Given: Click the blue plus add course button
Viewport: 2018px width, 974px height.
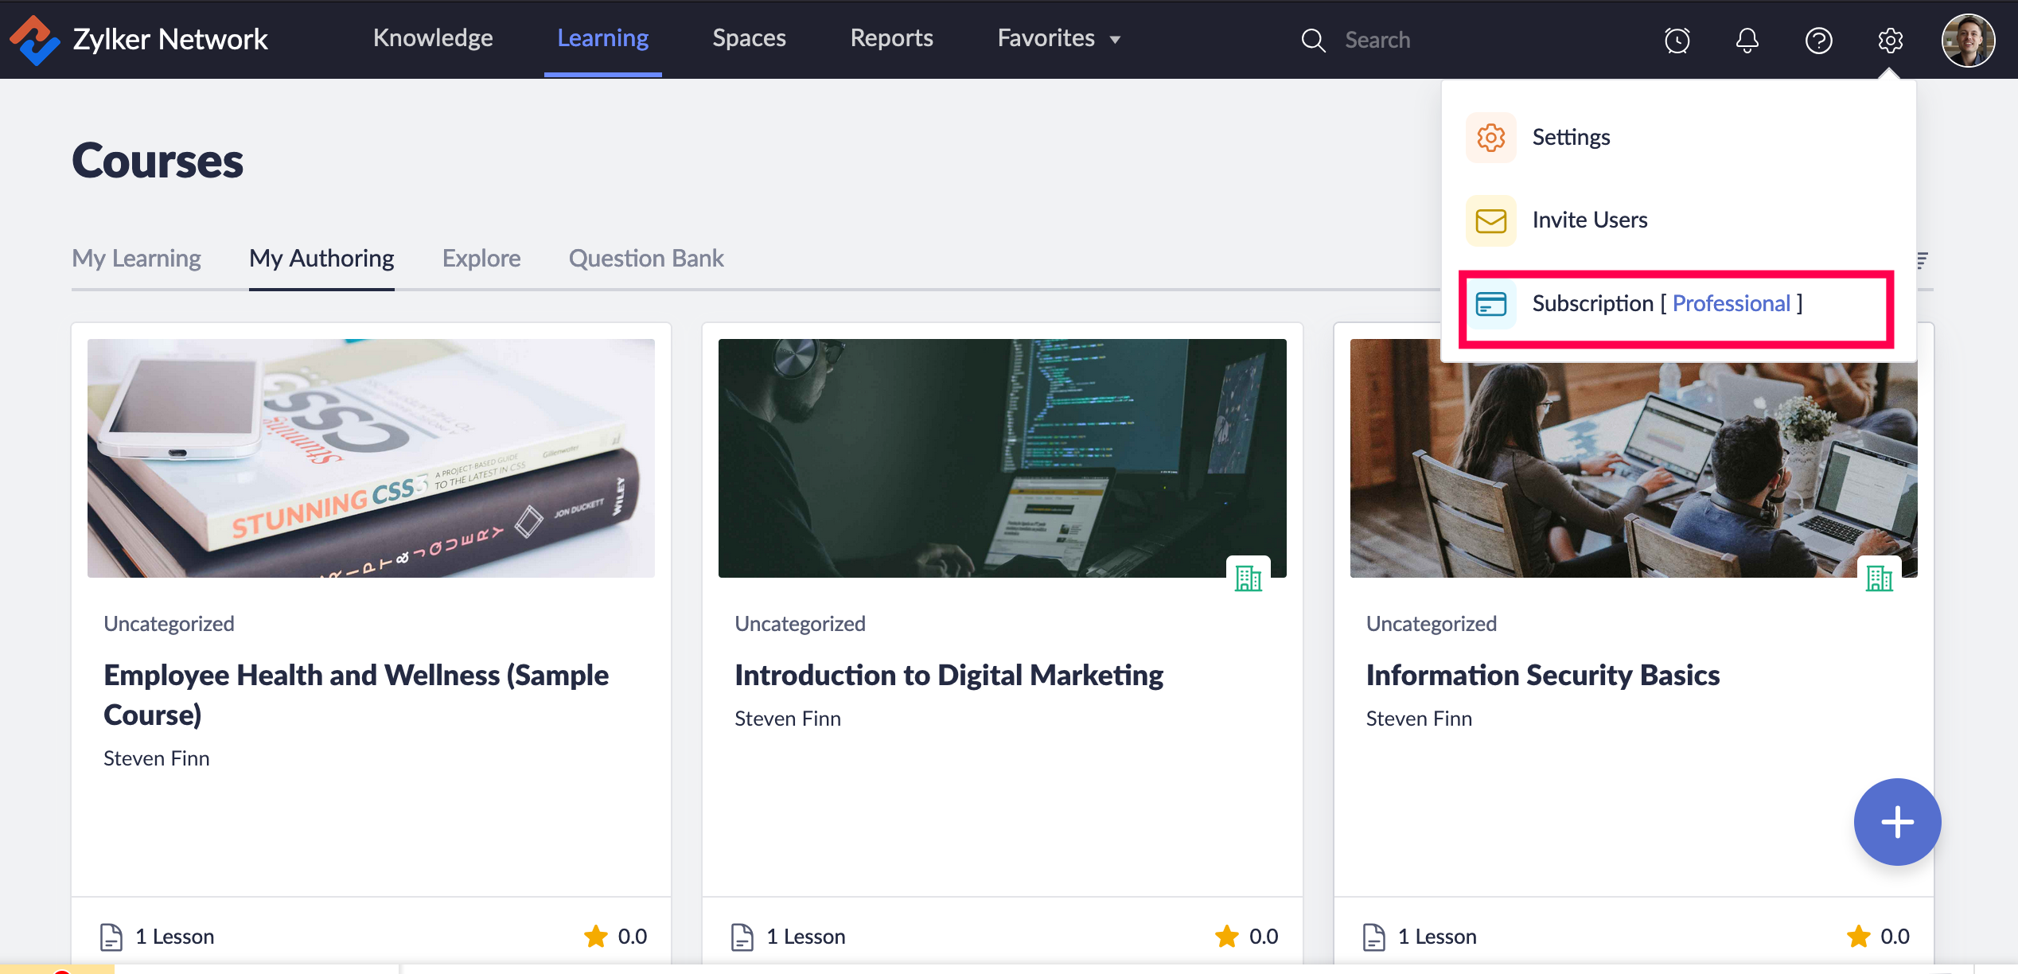Looking at the screenshot, I should click(x=1897, y=821).
